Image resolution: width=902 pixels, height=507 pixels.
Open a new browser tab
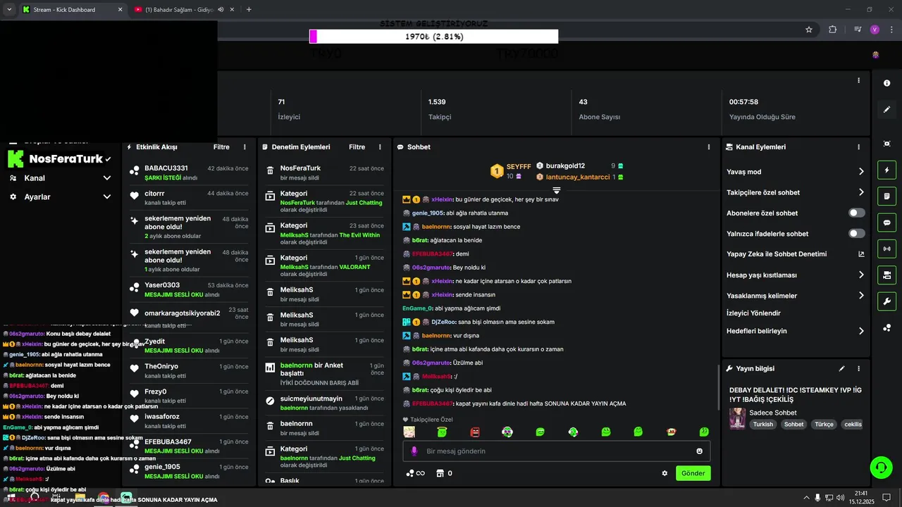[249, 10]
